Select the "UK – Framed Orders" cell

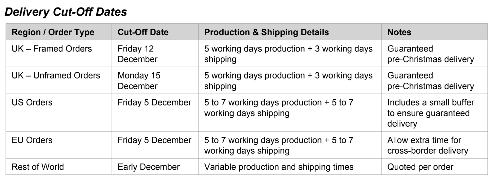click(x=52, y=49)
